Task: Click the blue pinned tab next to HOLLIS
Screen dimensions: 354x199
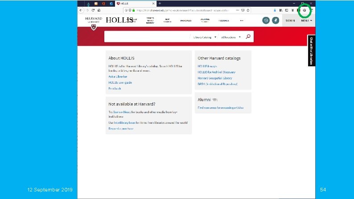Action: click(111, 4)
